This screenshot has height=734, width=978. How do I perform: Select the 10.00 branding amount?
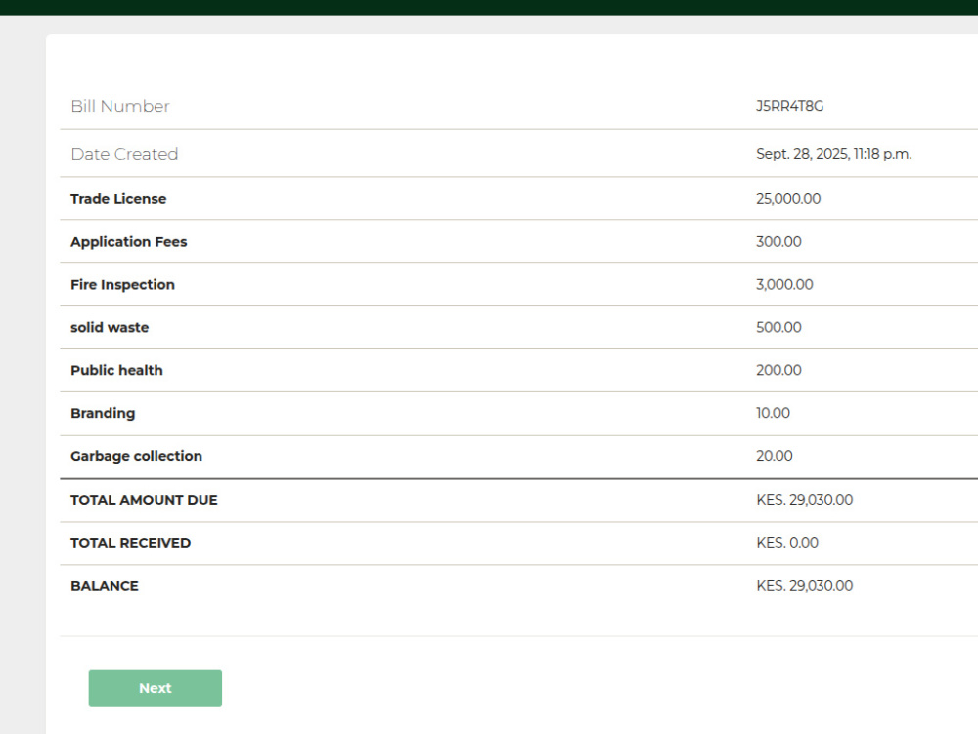pyautogui.click(x=773, y=414)
